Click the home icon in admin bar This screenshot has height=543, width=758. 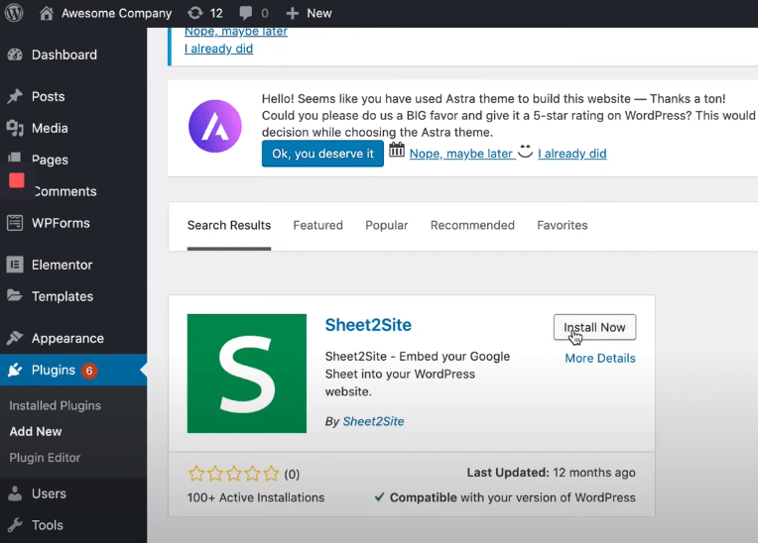tap(47, 13)
